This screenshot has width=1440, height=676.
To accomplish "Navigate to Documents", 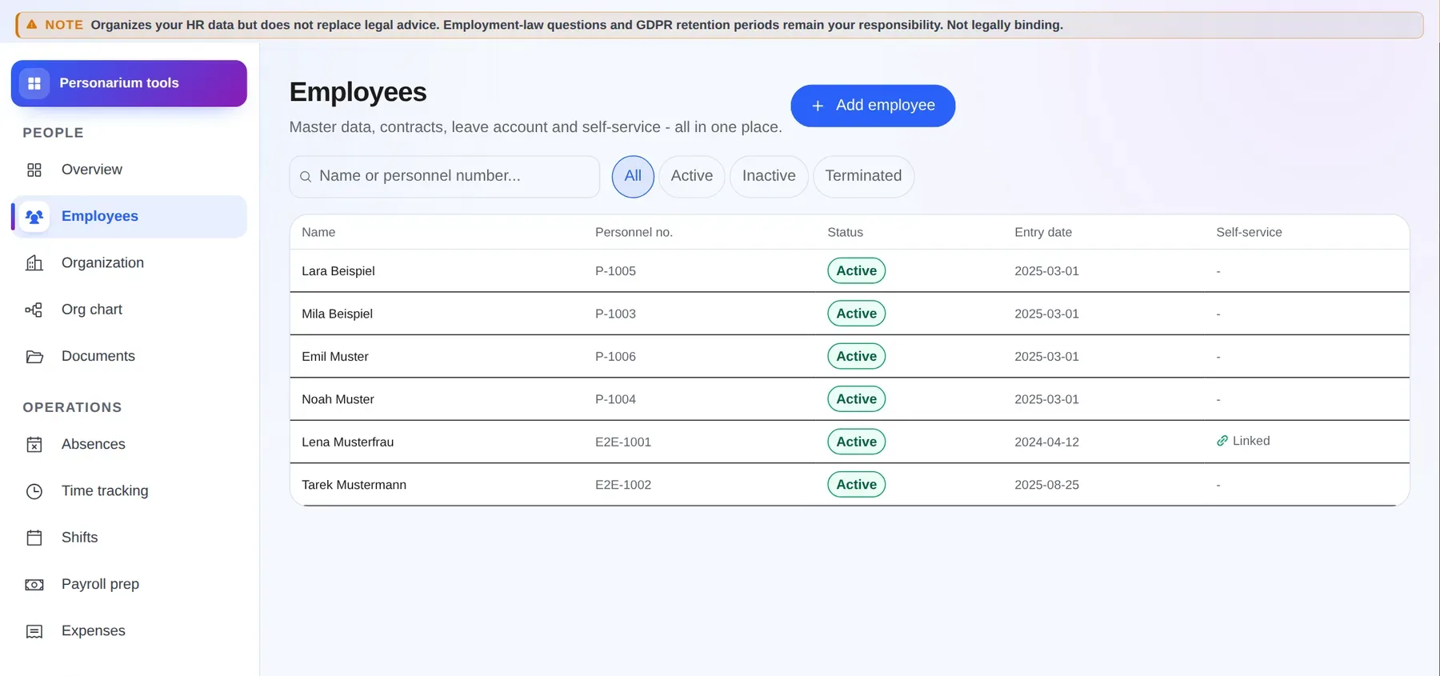I will pyautogui.click(x=129, y=357).
